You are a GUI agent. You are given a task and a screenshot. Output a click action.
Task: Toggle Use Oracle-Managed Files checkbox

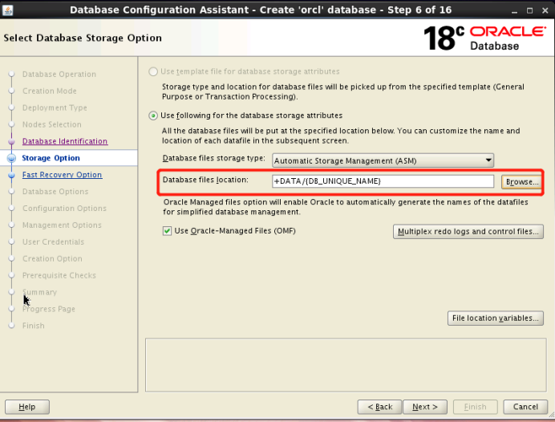click(167, 231)
